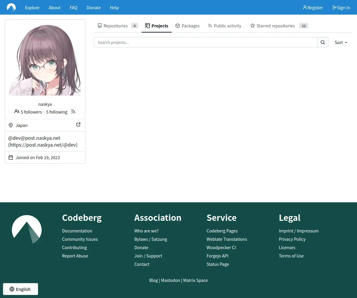Open Explore in the top menu

(x=32, y=7)
